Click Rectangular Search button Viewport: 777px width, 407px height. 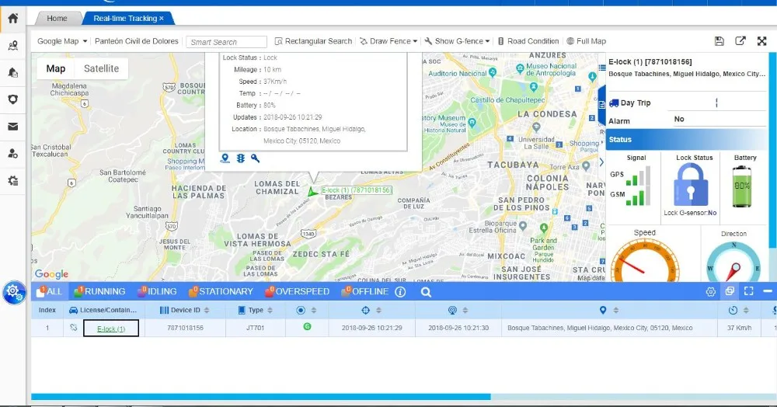click(313, 41)
